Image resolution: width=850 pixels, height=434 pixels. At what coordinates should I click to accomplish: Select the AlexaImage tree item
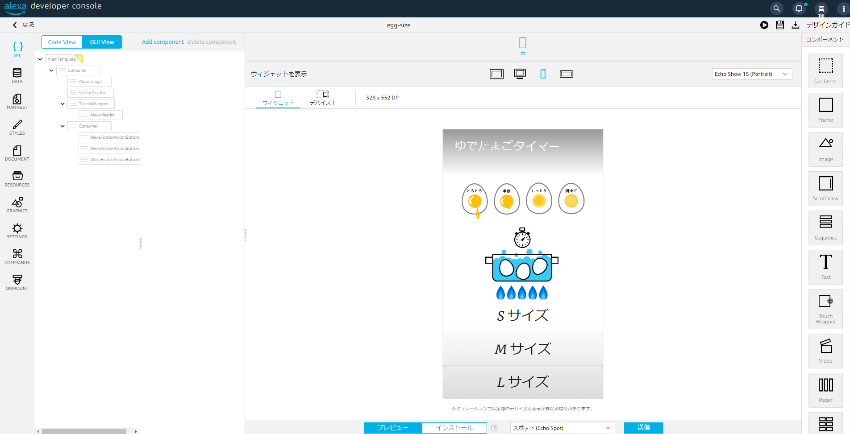coord(89,81)
